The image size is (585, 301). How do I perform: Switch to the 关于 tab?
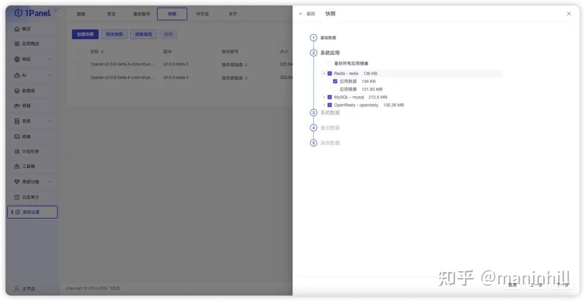pos(233,14)
